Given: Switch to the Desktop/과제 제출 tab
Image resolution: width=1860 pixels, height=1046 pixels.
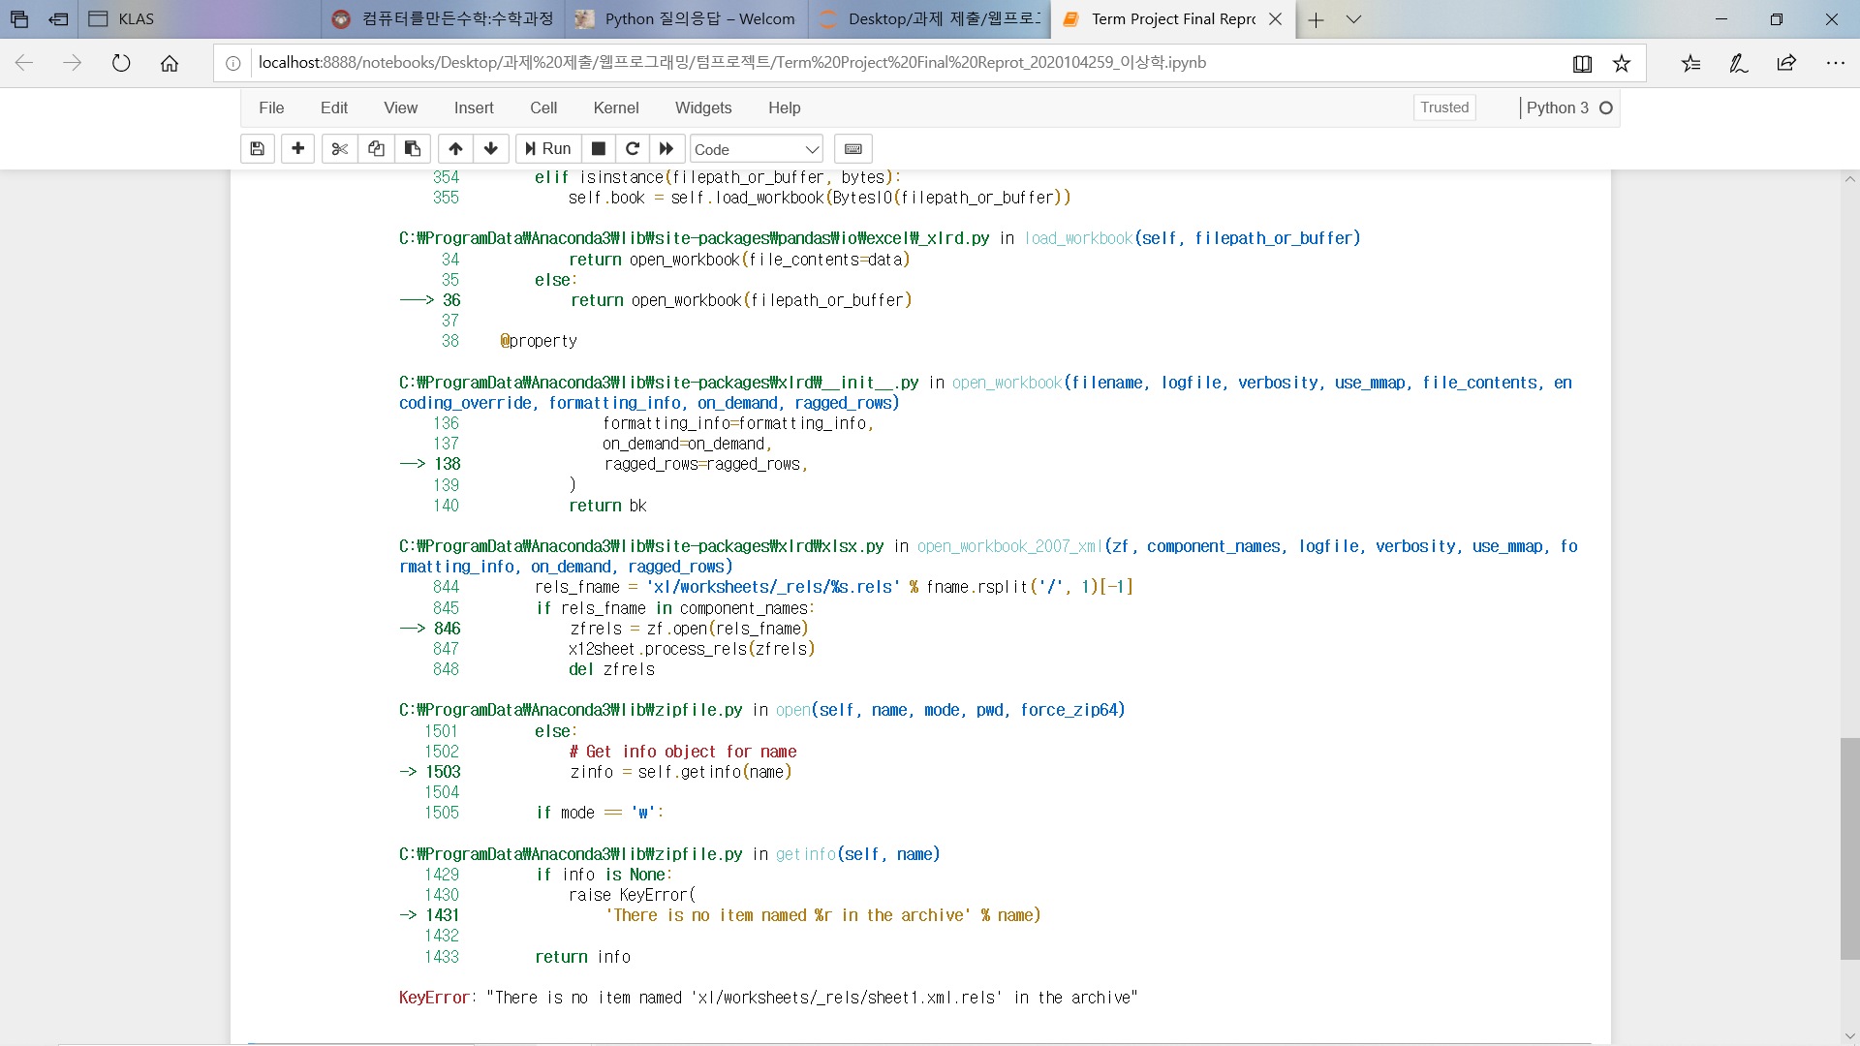Looking at the screenshot, I should (x=929, y=19).
